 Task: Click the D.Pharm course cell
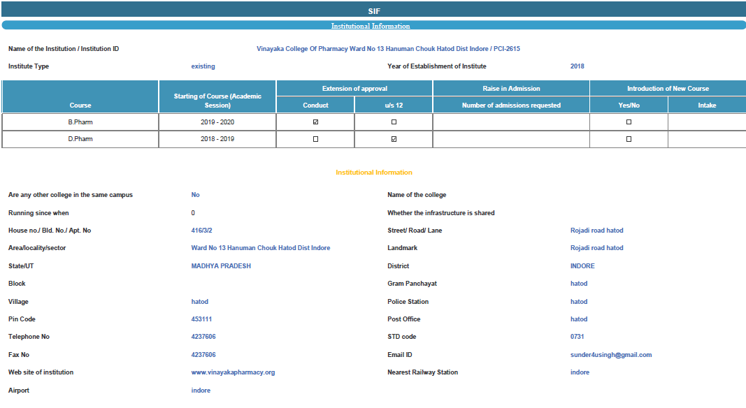pyautogui.click(x=80, y=139)
